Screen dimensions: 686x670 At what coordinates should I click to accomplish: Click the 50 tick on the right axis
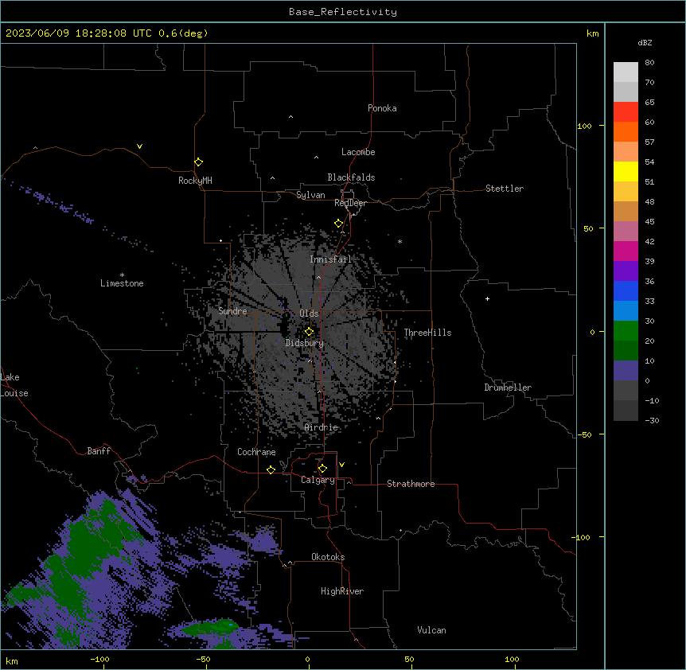pyautogui.click(x=588, y=228)
